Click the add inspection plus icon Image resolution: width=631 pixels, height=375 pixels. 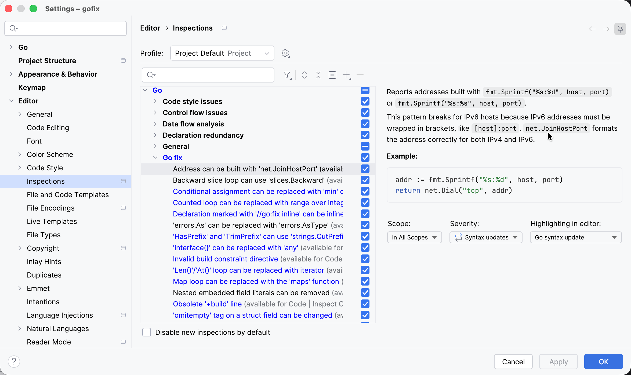347,75
